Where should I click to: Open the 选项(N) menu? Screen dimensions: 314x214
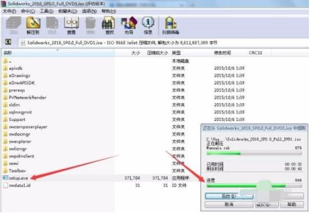89,11
